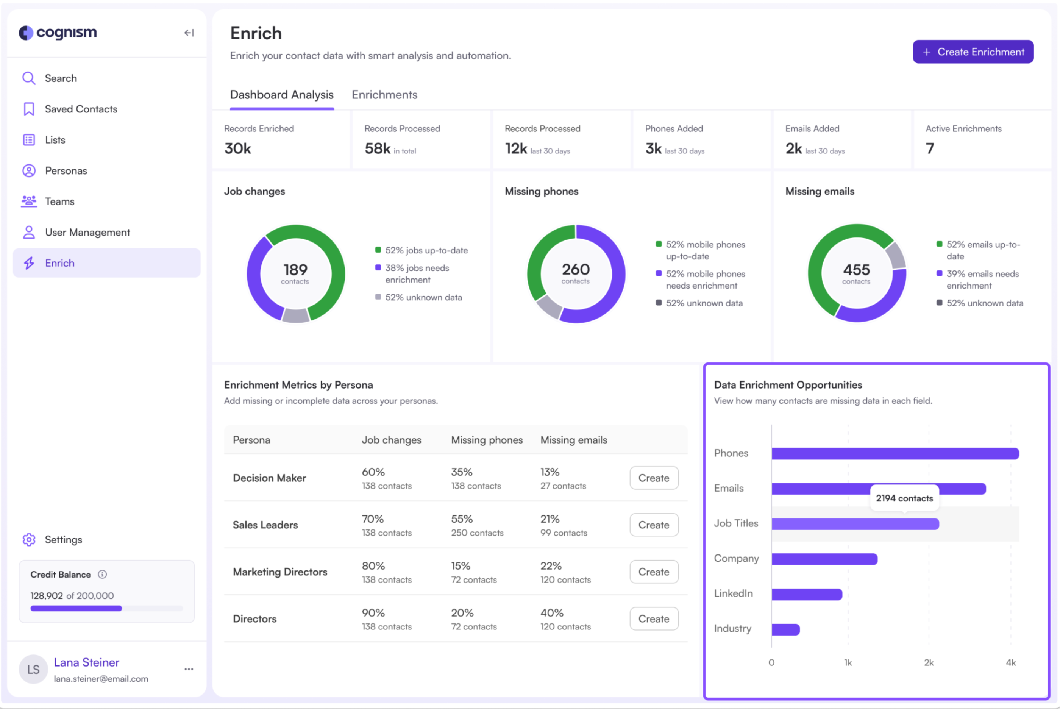Click Create for the Directors persona
This screenshot has height=709, width=1060.
click(654, 618)
